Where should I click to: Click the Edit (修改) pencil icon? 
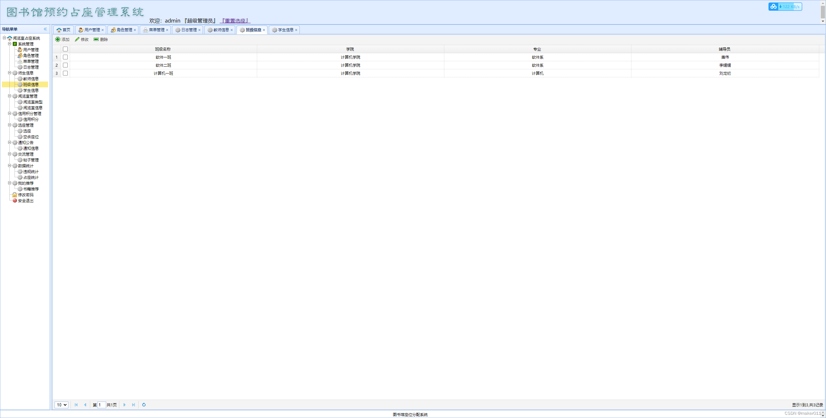[x=77, y=39]
